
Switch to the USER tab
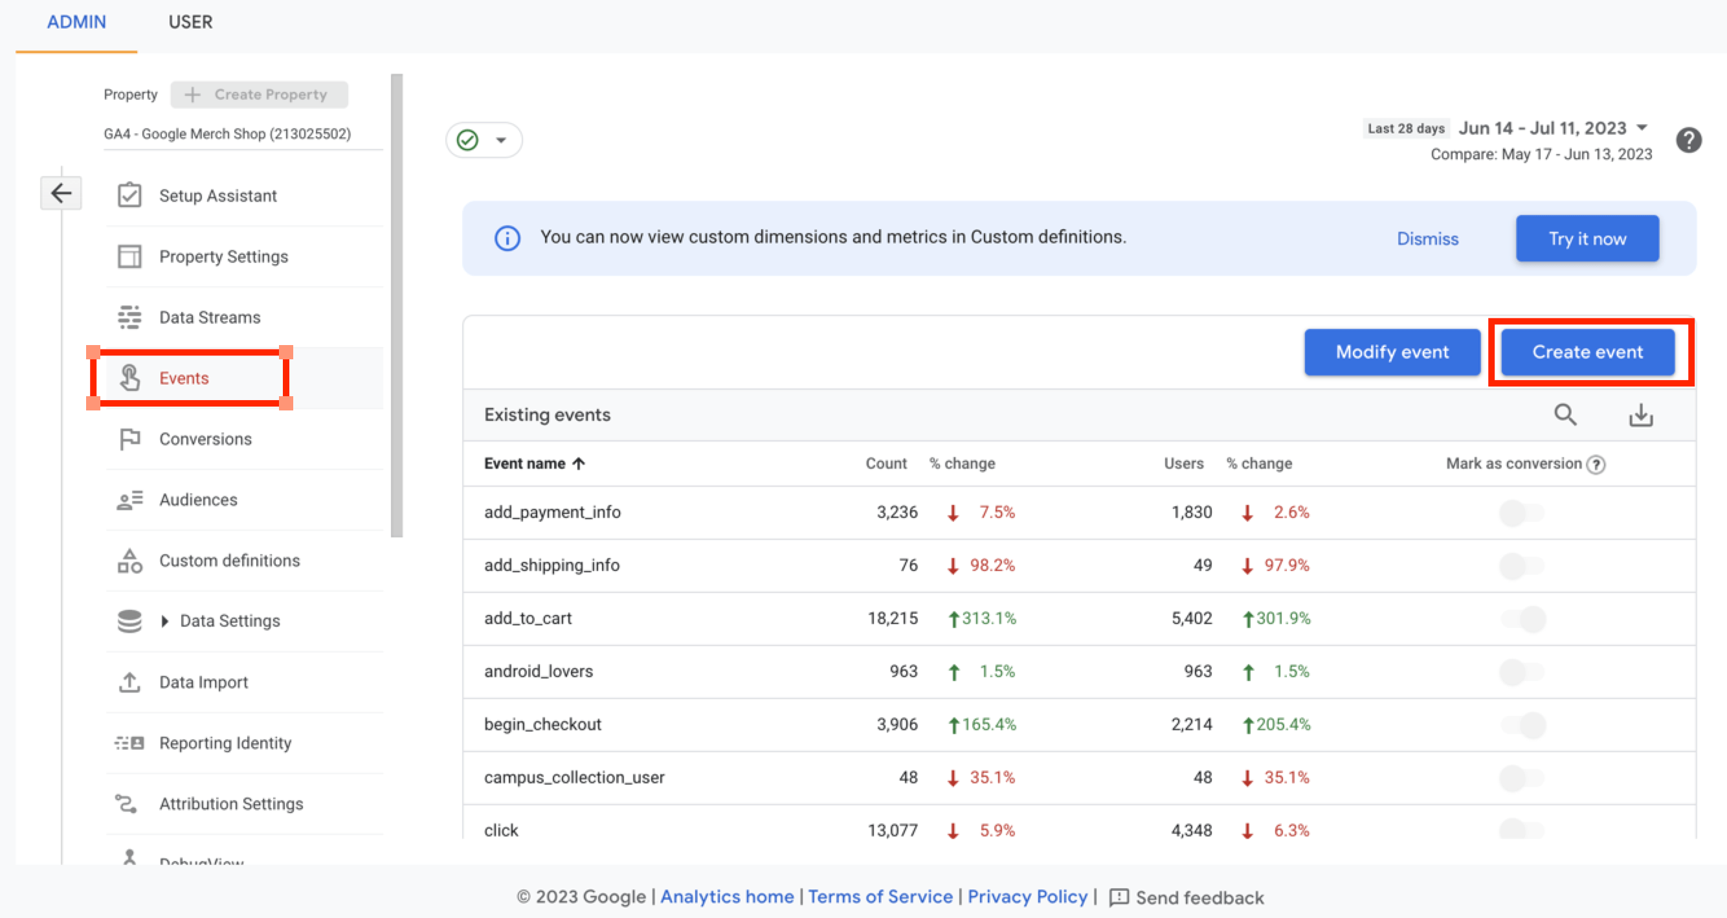coord(190,22)
